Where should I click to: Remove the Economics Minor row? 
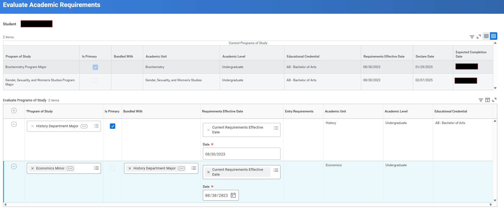(x=14, y=166)
